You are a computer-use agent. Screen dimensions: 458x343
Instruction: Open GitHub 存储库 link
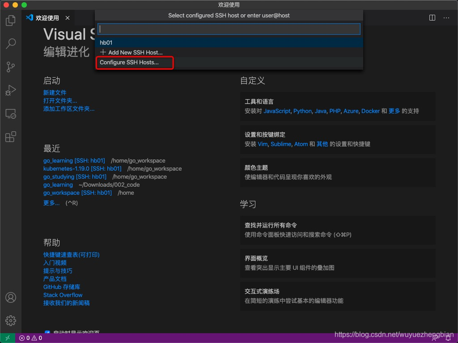62,287
